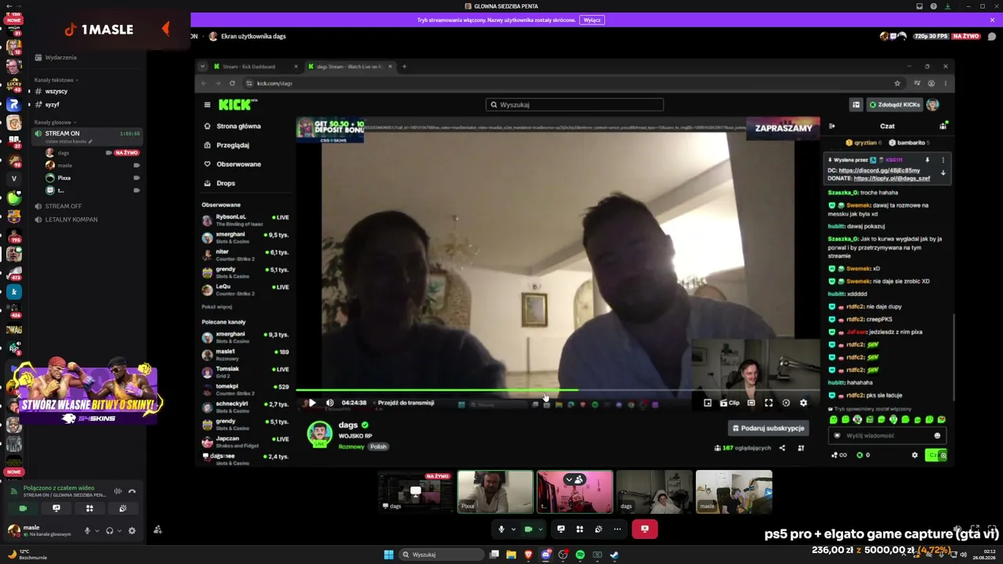Click the Wyłącz streamer mode button

(x=592, y=20)
